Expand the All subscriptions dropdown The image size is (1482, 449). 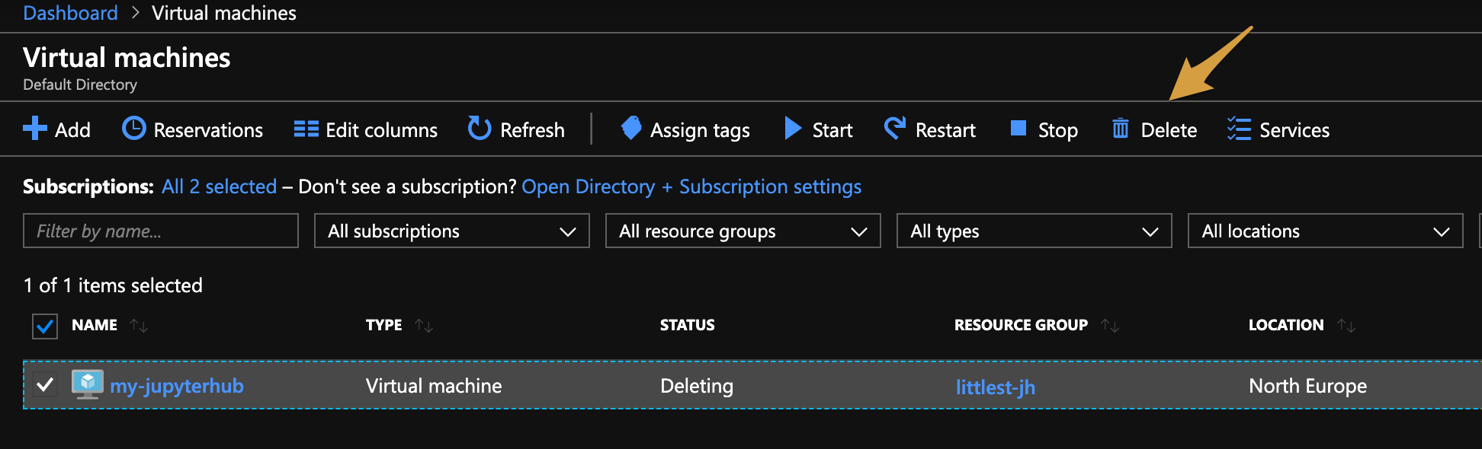pos(451,231)
